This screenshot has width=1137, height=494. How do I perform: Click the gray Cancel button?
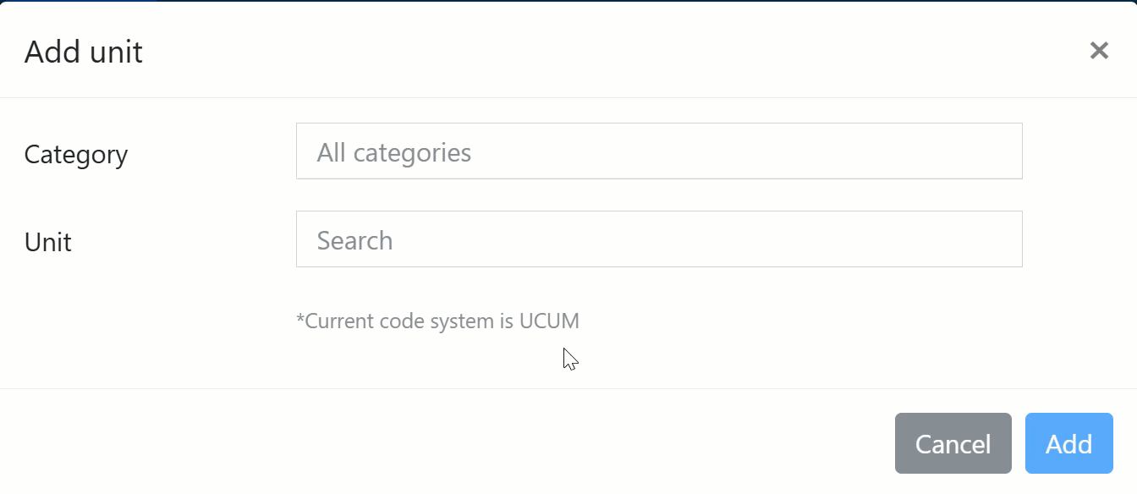click(953, 443)
